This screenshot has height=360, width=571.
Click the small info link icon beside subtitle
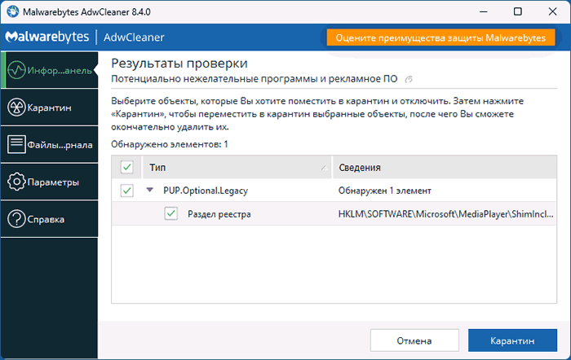pos(409,79)
